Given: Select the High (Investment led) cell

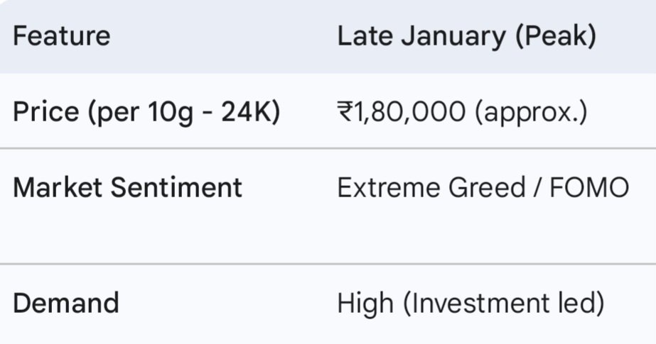Looking at the screenshot, I should pos(471,304).
